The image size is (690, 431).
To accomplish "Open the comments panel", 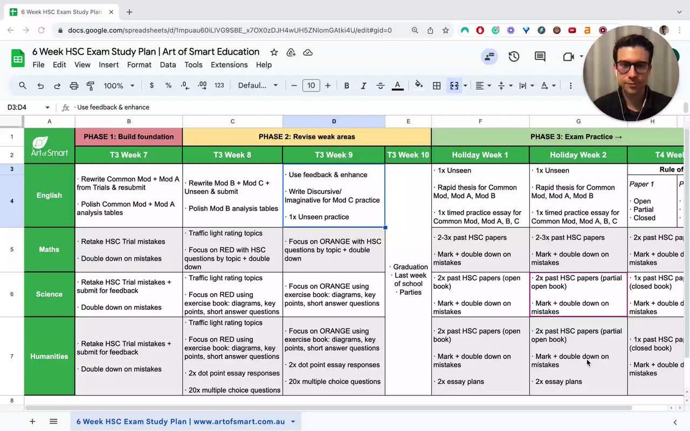I will coord(540,57).
